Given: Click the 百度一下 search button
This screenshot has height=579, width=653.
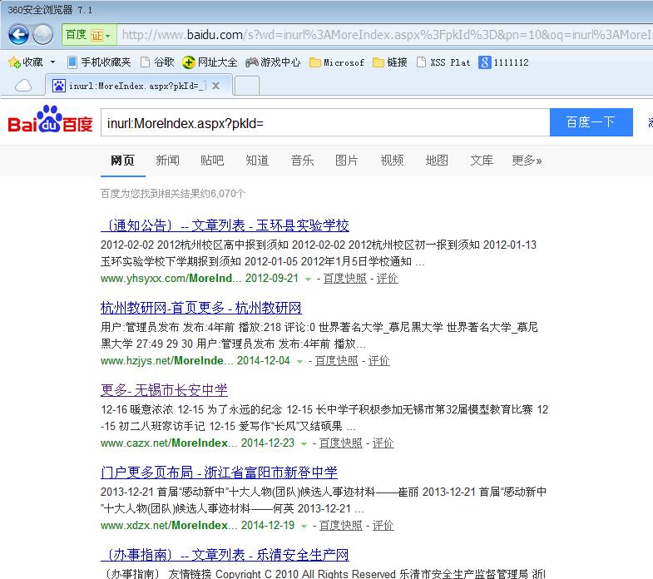Looking at the screenshot, I should click(x=591, y=122).
